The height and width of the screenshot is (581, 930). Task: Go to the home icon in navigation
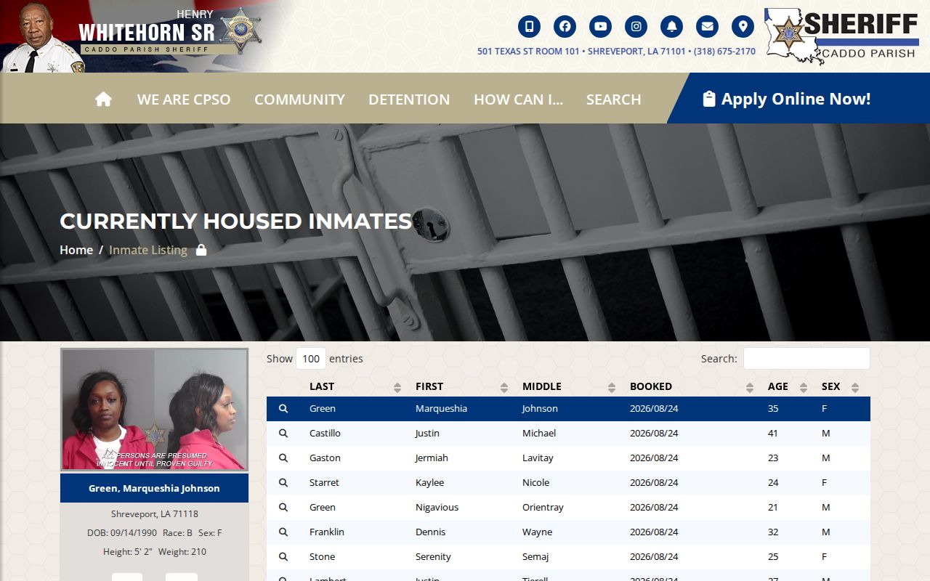click(103, 99)
